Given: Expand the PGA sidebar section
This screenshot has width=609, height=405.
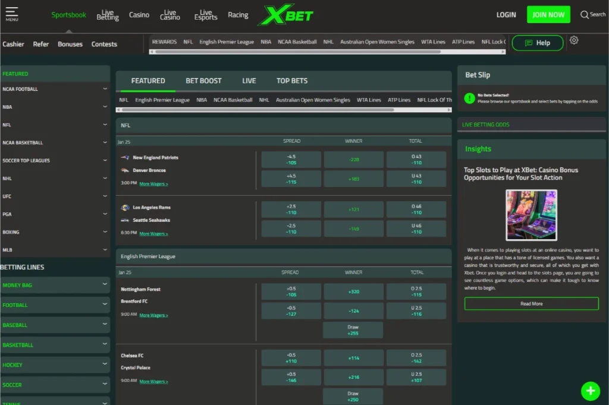Looking at the screenshot, I should click(x=55, y=214).
